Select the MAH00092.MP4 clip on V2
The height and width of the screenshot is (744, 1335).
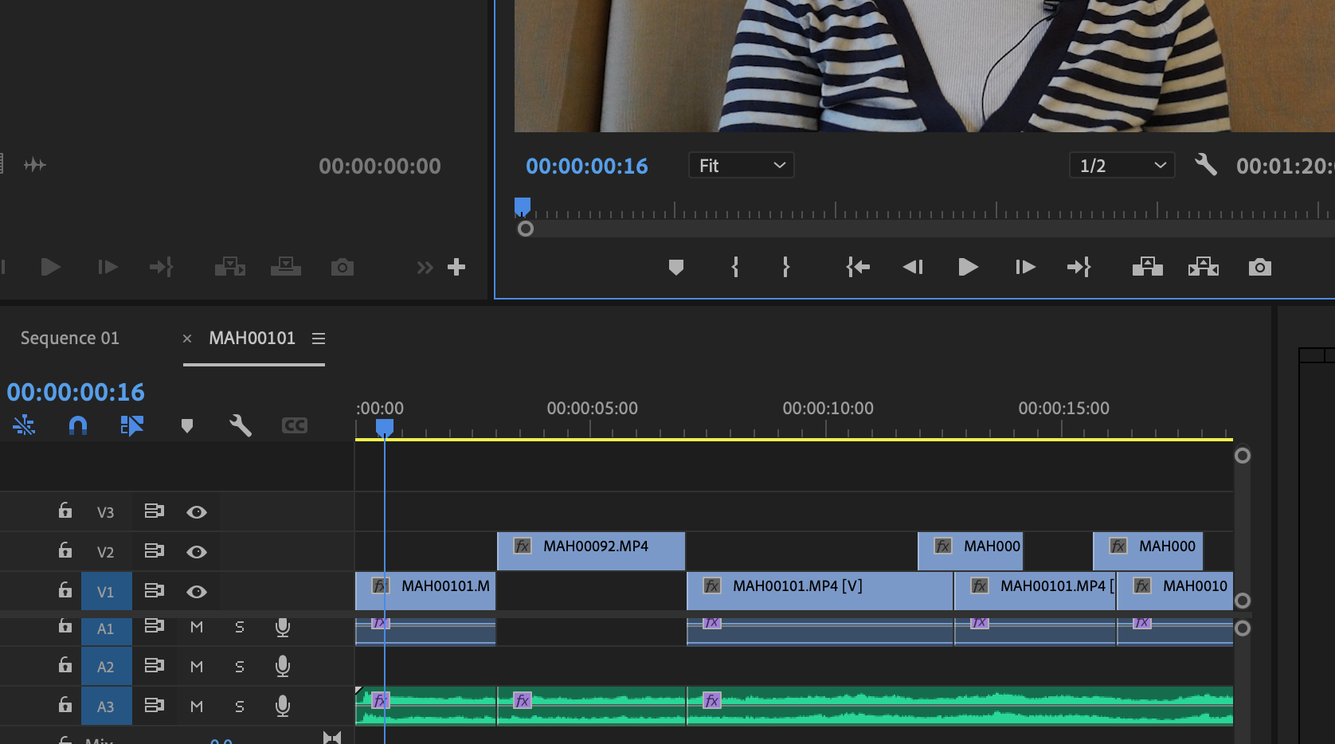[591, 551]
